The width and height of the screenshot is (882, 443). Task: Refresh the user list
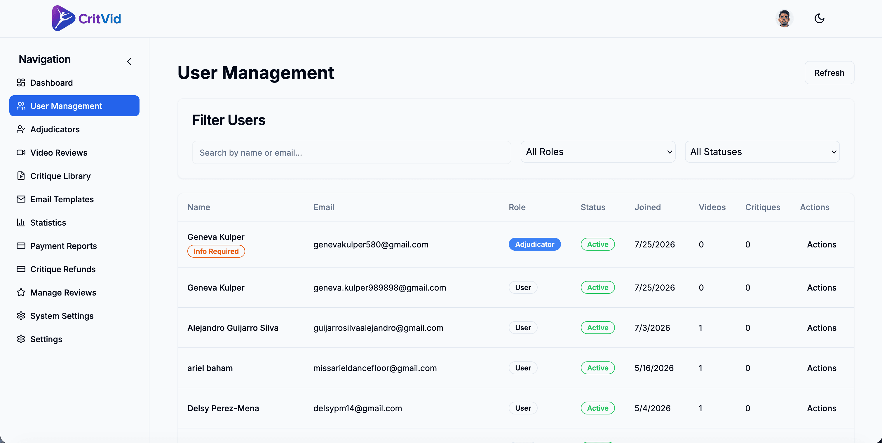pyautogui.click(x=829, y=73)
